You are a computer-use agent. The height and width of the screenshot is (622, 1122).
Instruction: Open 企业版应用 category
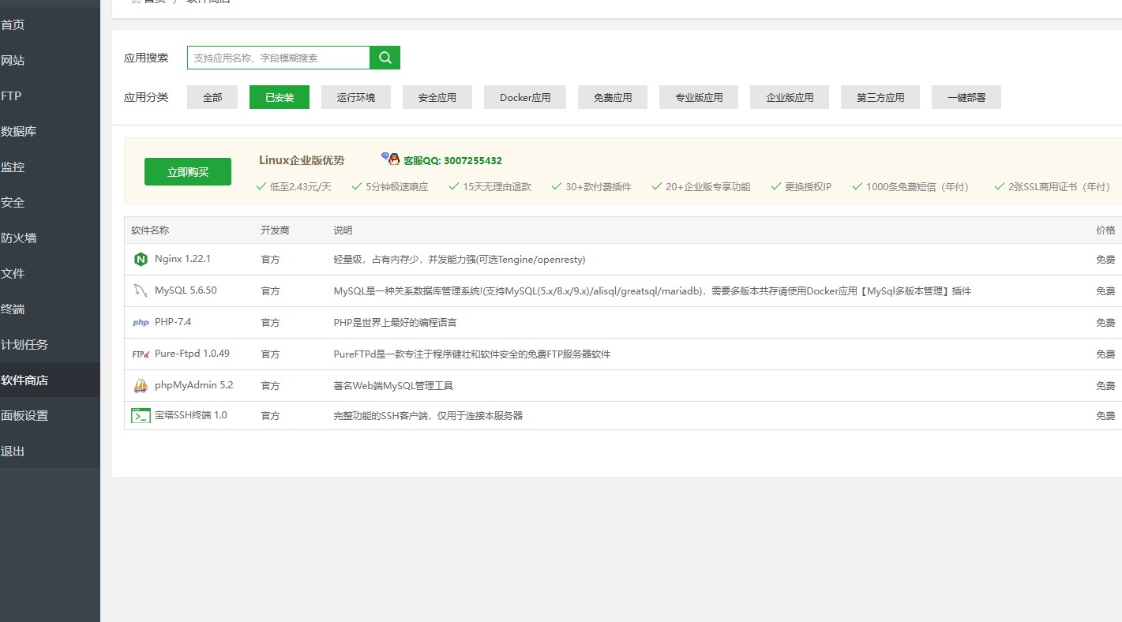click(x=790, y=97)
